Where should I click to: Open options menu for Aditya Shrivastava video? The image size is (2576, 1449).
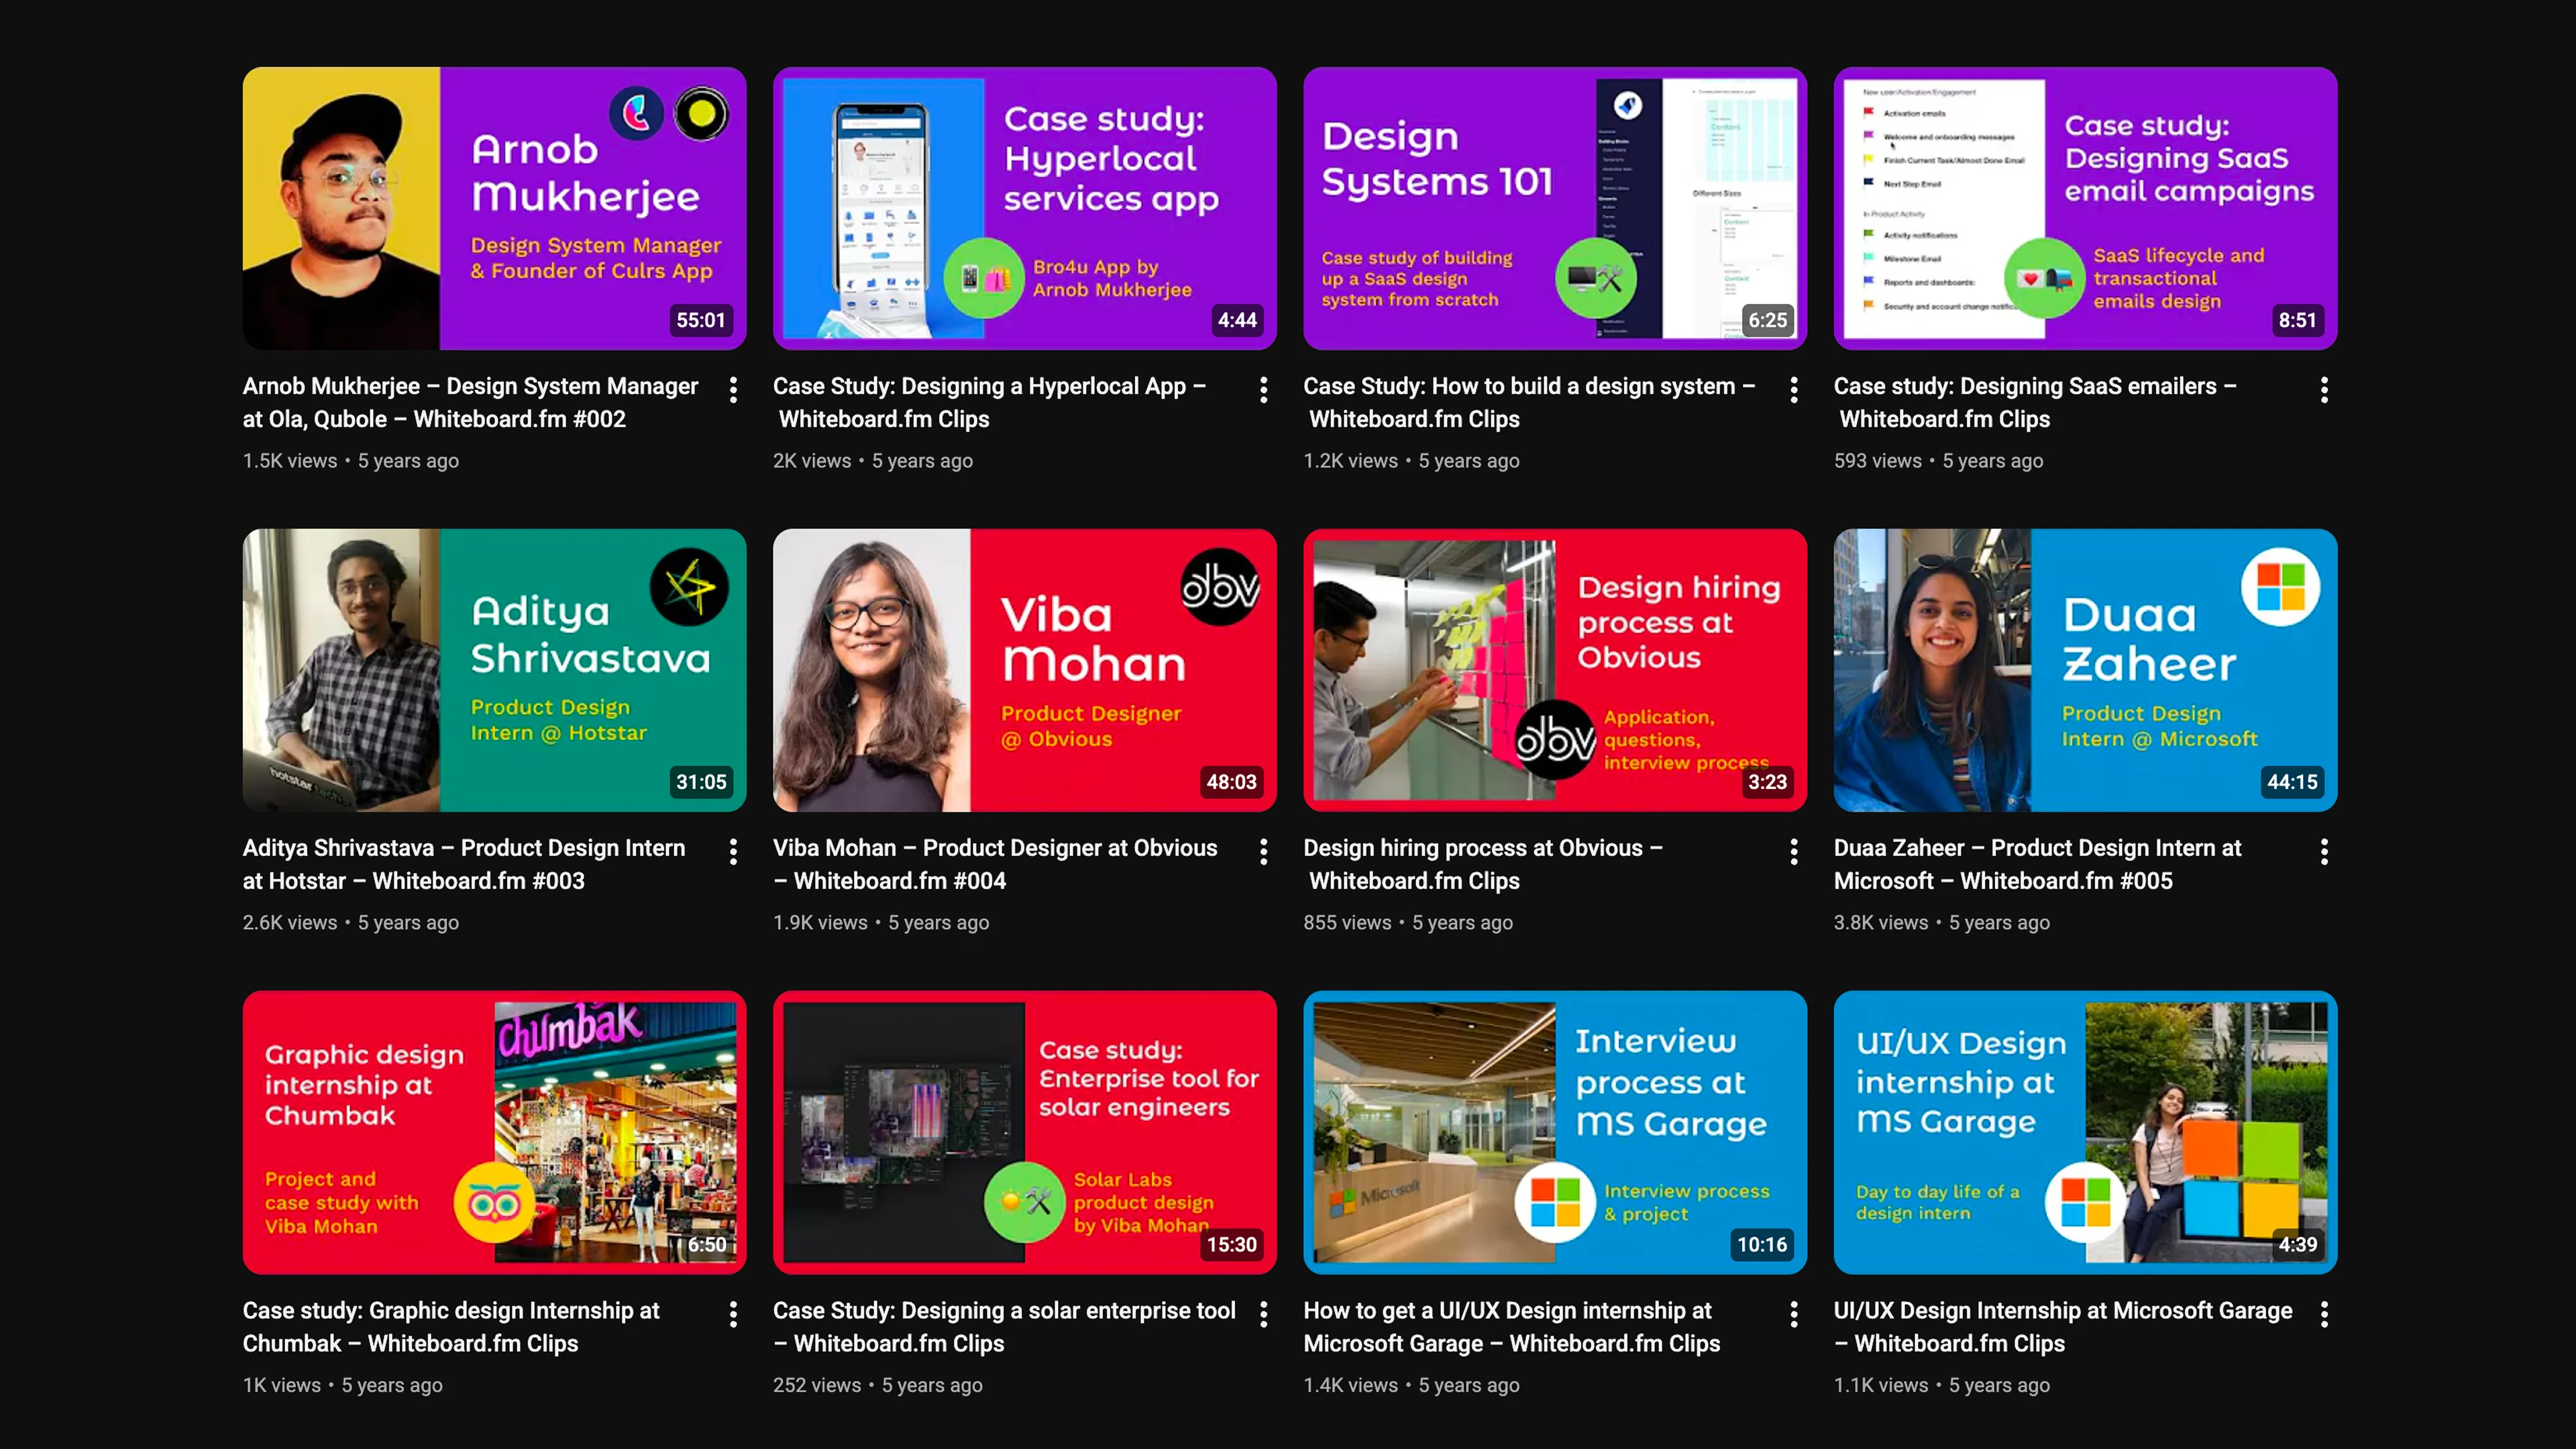[x=733, y=852]
